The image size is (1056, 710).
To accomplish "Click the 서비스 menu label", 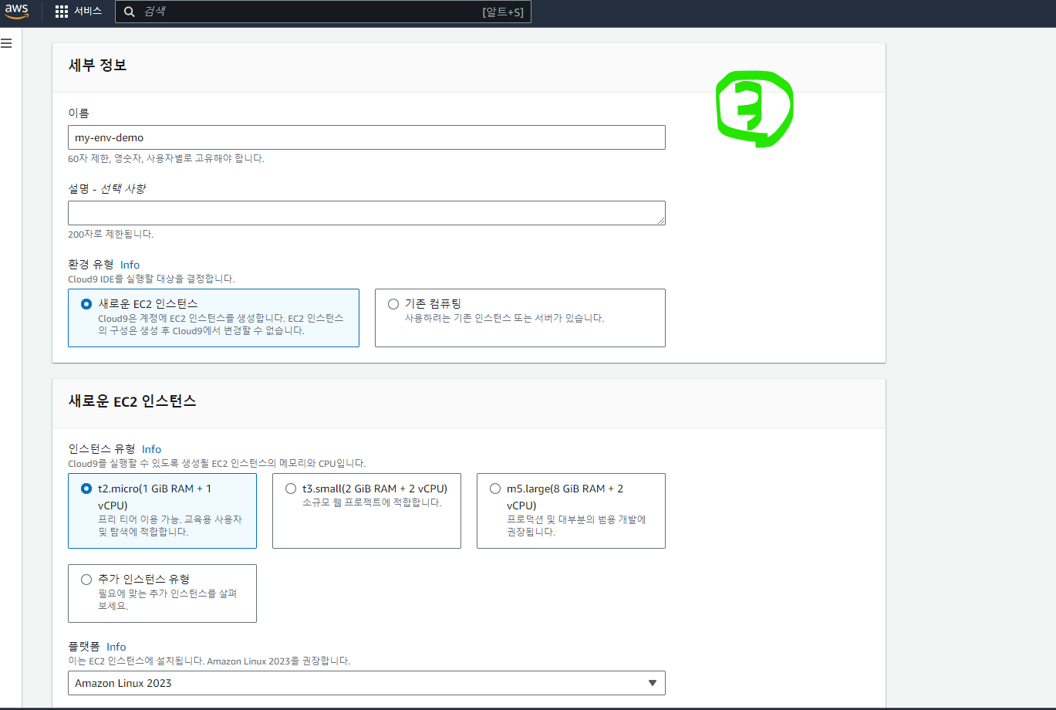I will coord(88,12).
